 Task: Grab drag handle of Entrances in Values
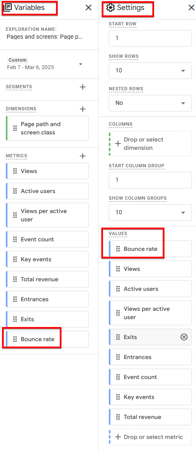[x=118, y=357]
